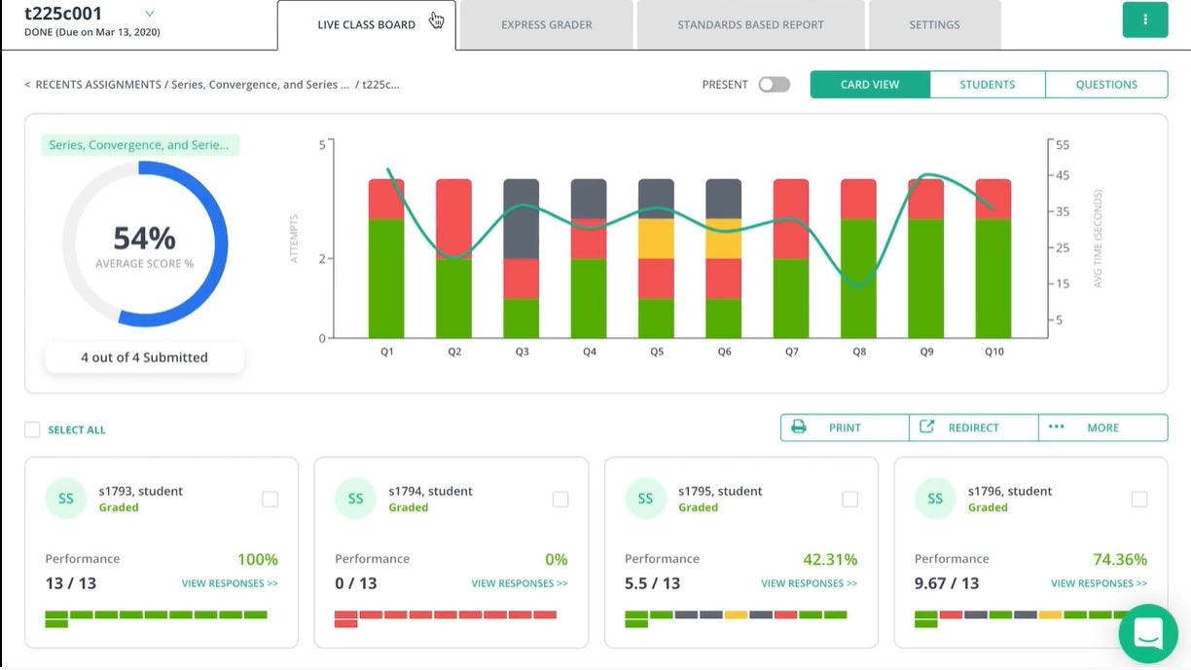View responses for student s1795

coord(810,582)
